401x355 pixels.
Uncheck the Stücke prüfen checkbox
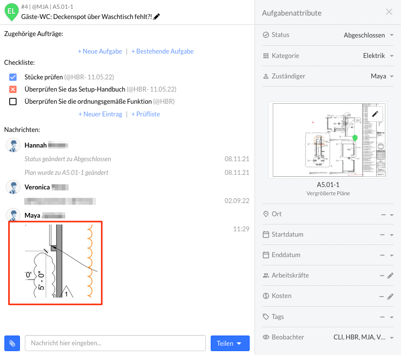pyautogui.click(x=13, y=77)
